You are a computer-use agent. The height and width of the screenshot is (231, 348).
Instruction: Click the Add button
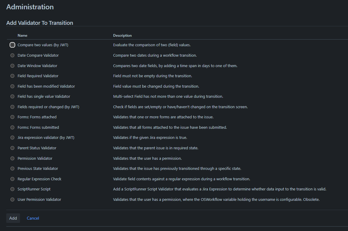[13, 218]
